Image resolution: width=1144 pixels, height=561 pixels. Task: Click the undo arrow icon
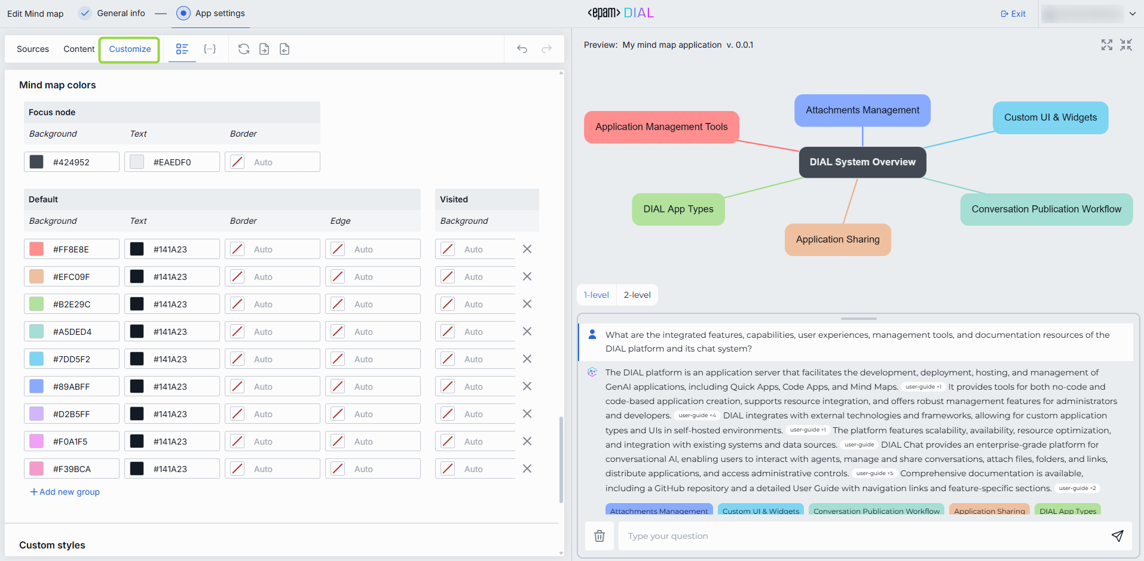pyautogui.click(x=522, y=49)
